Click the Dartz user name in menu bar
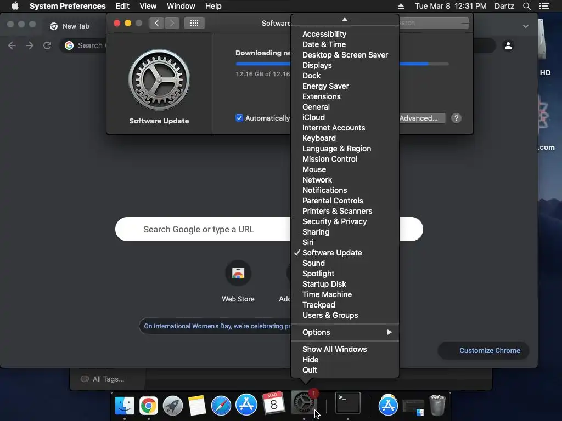The width and height of the screenshot is (562, 421). tap(504, 6)
